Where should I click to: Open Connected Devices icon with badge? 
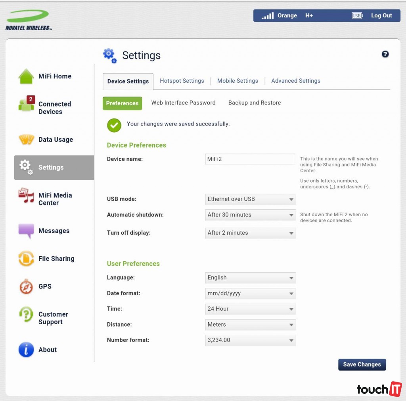coord(27,104)
